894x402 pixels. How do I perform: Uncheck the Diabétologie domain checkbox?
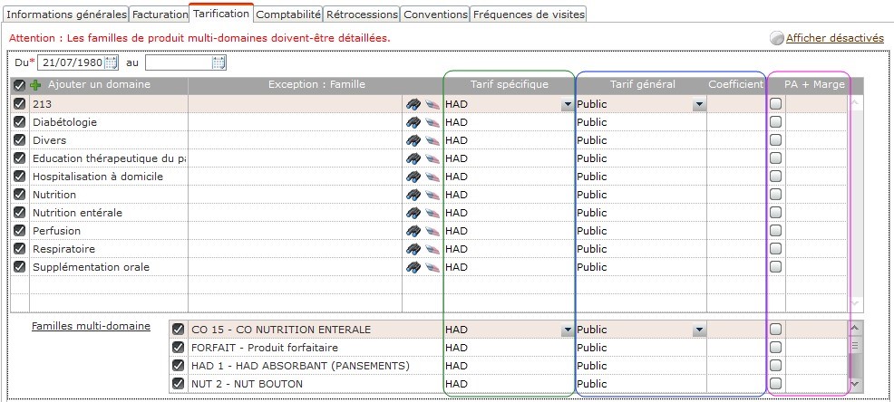(x=19, y=122)
